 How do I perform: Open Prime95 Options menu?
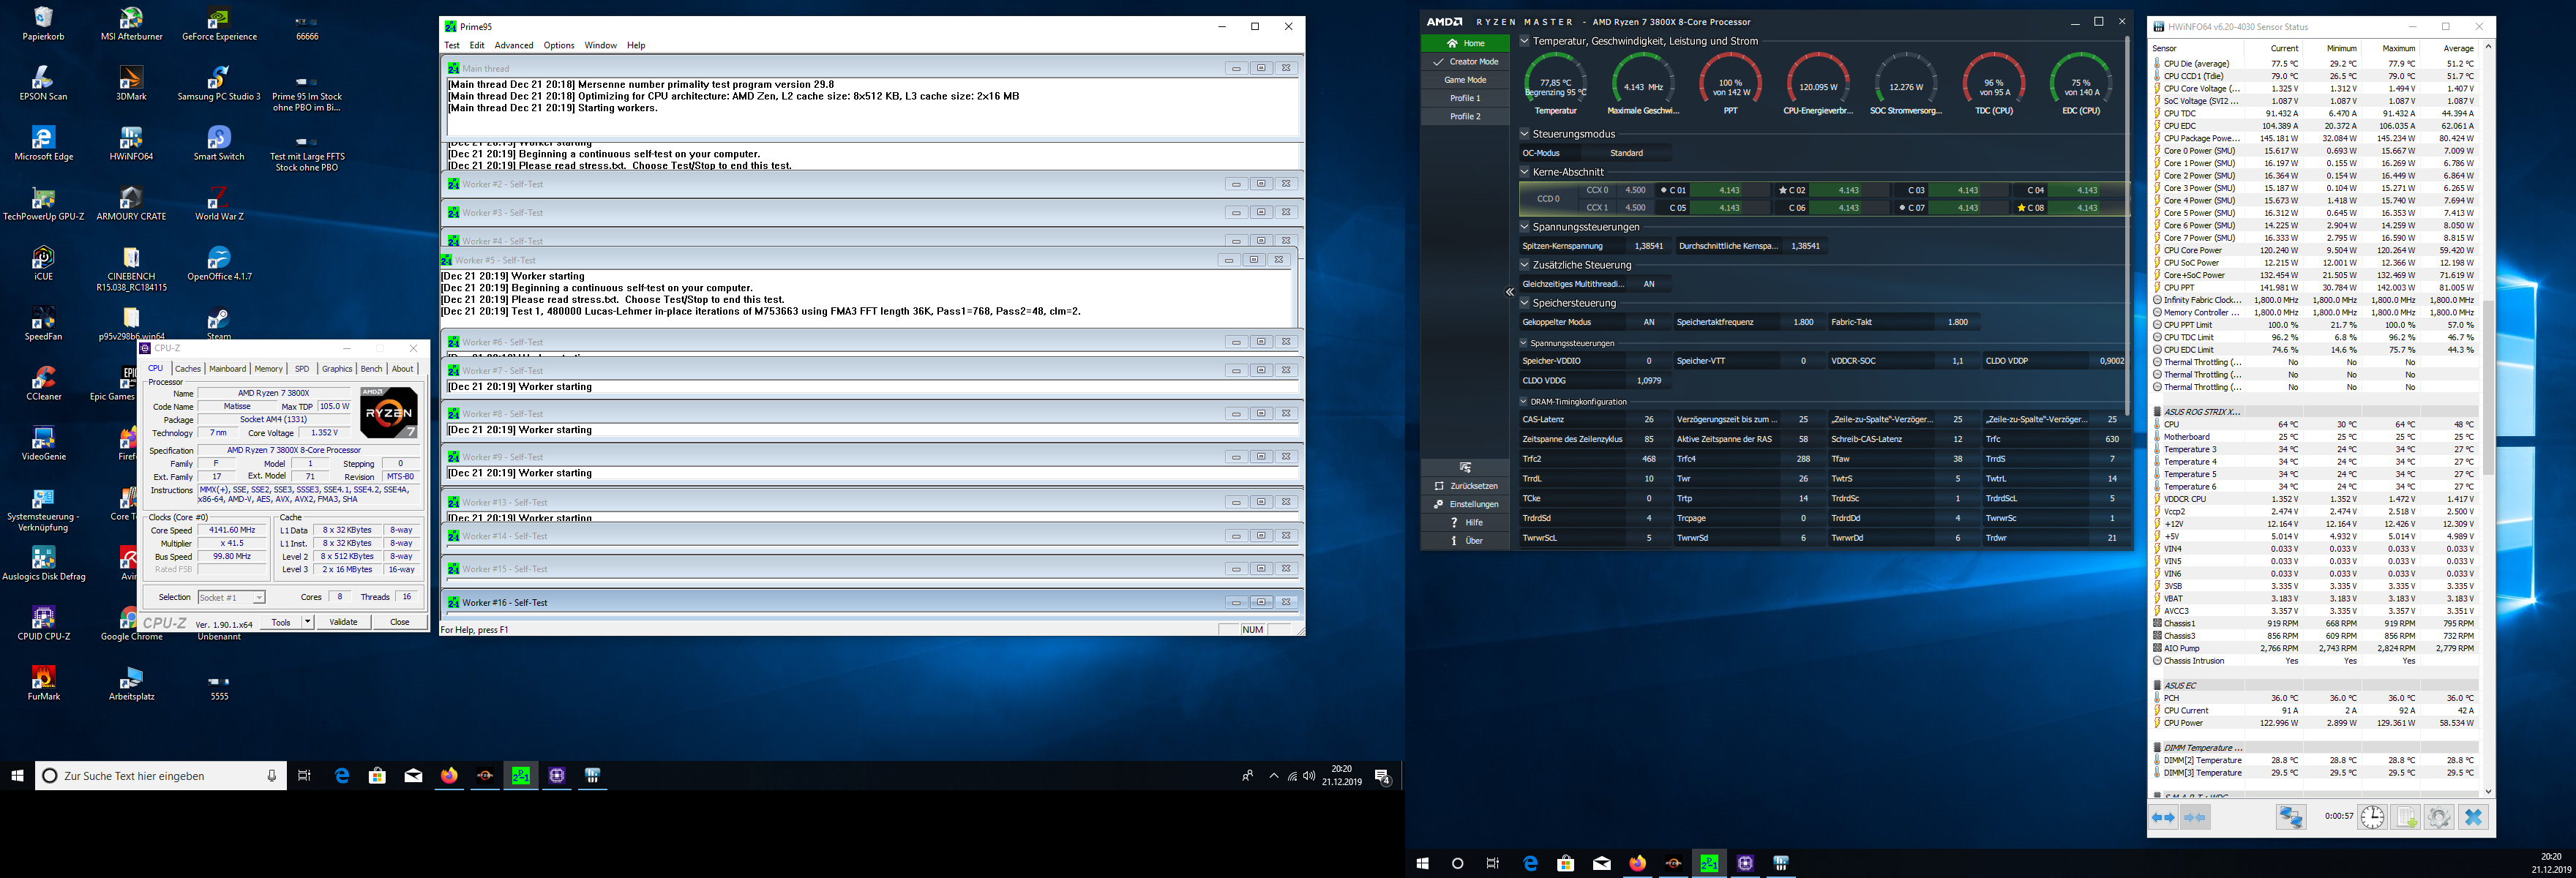pos(559,45)
